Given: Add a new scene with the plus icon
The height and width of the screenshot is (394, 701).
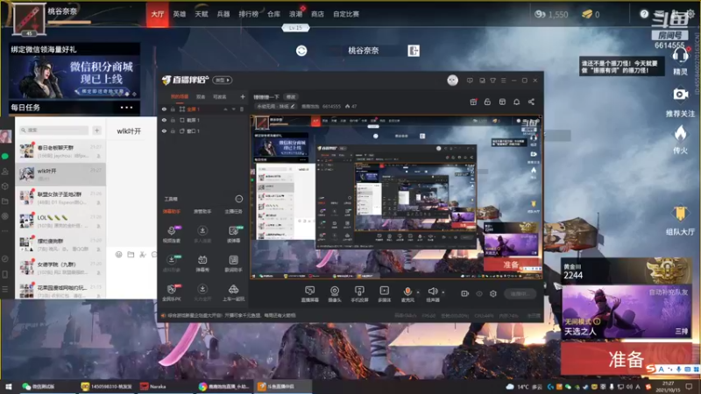Looking at the screenshot, I should [243, 96].
